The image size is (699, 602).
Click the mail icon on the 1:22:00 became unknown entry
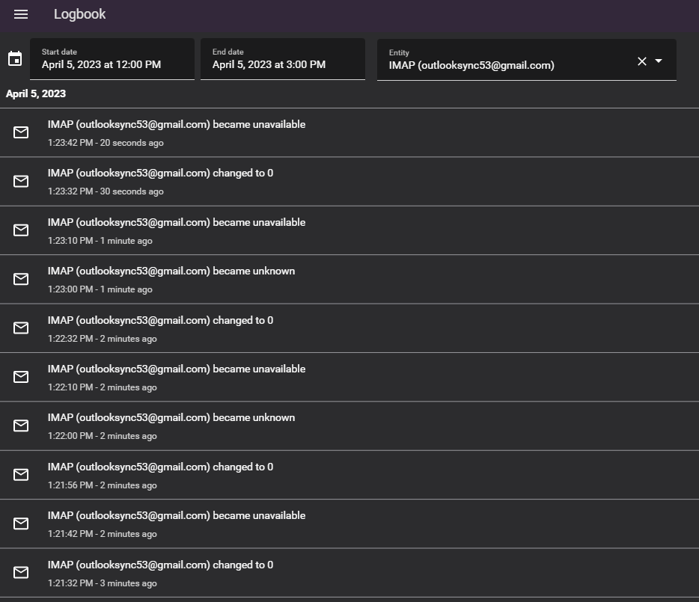tap(20, 426)
